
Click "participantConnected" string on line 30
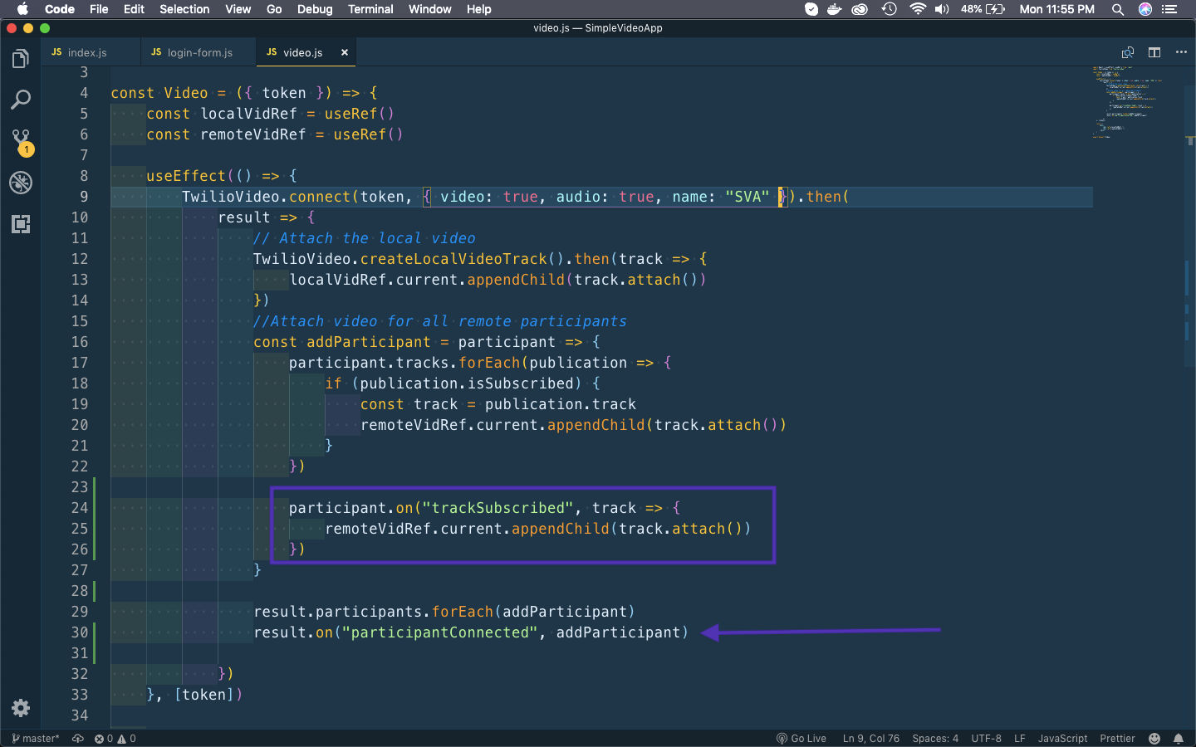[x=439, y=632]
